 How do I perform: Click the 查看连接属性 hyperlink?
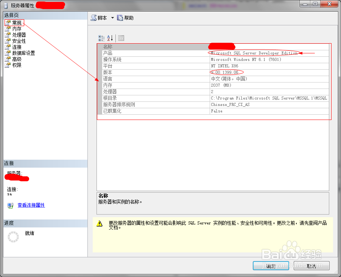(x=31, y=205)
